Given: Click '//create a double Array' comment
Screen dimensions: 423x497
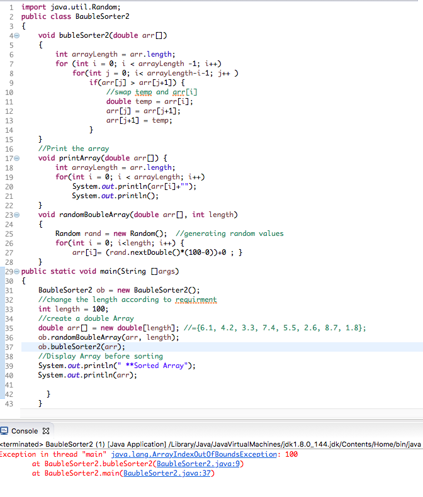Looking at the screenshot, I should 86,318.
